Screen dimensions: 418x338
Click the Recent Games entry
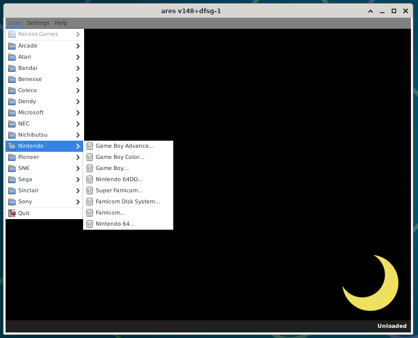point(45,34)
